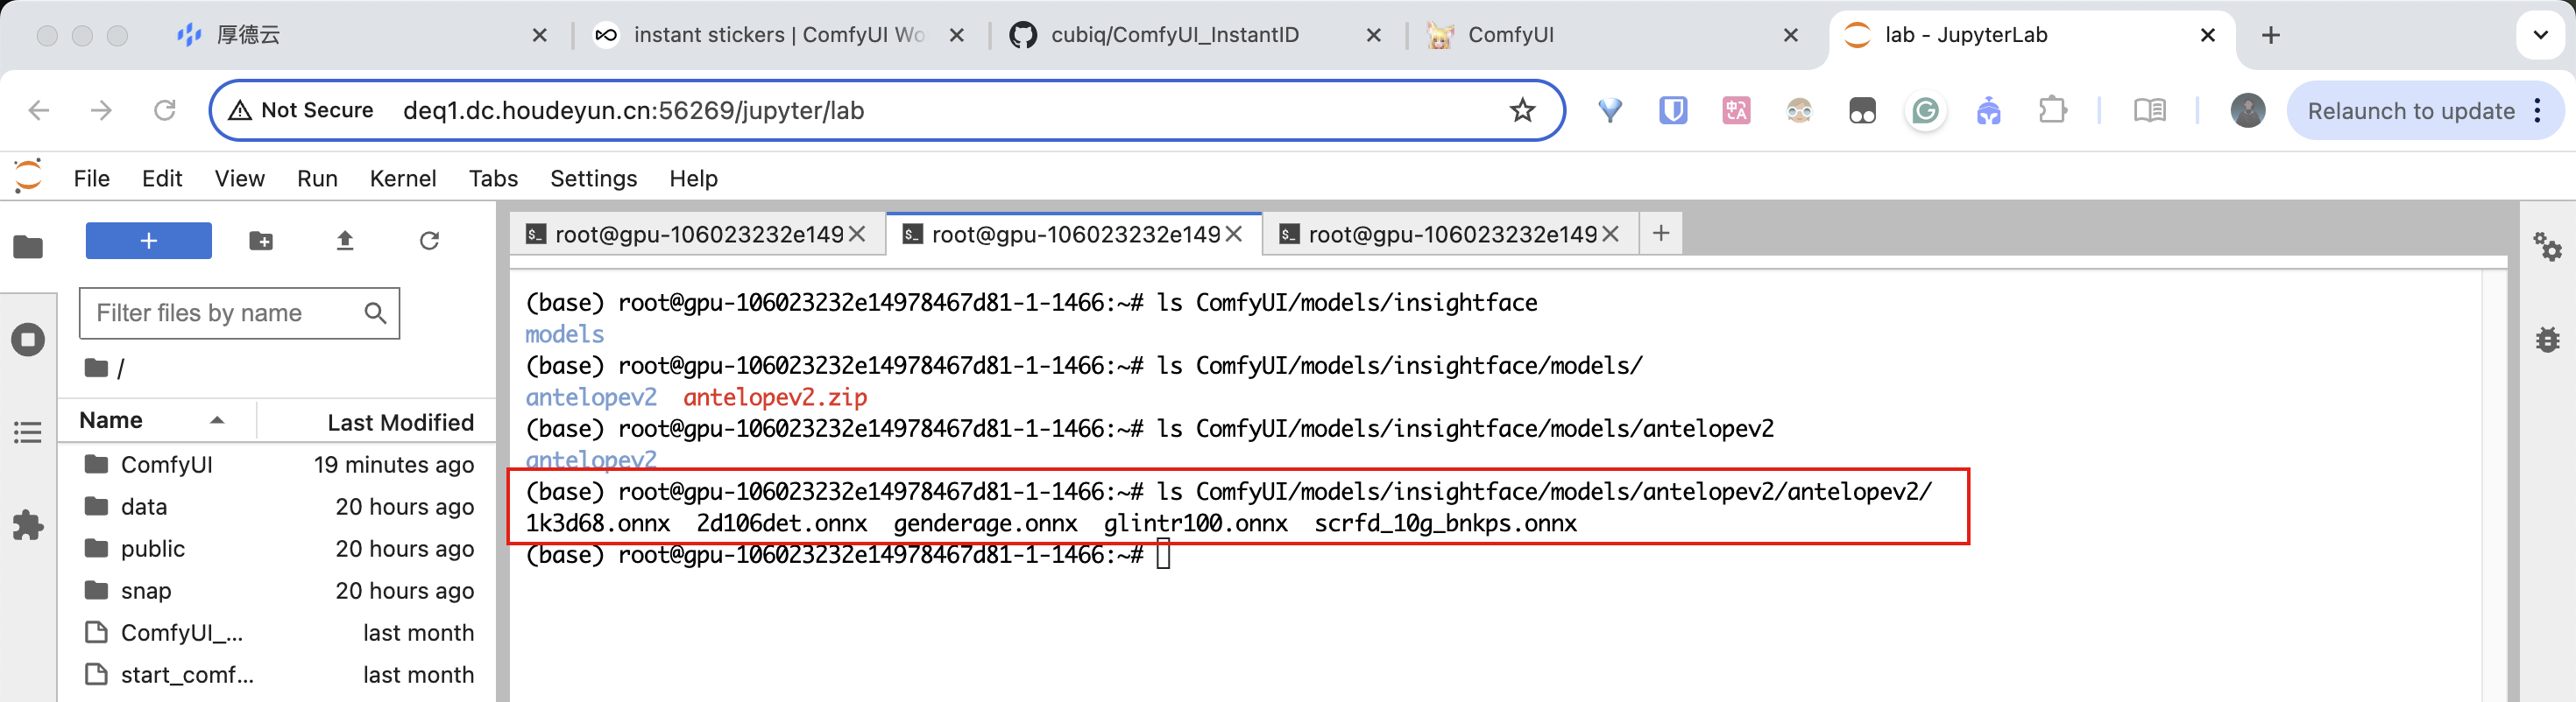Open the Property Inspector gears icon
The image size is (2576, 702).
point(2546,247)
